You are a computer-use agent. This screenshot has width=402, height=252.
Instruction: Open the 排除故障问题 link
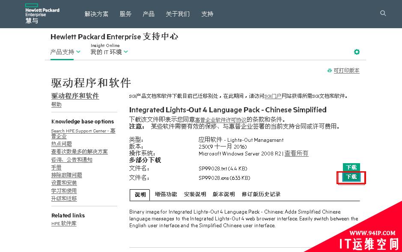coord(67,175)
